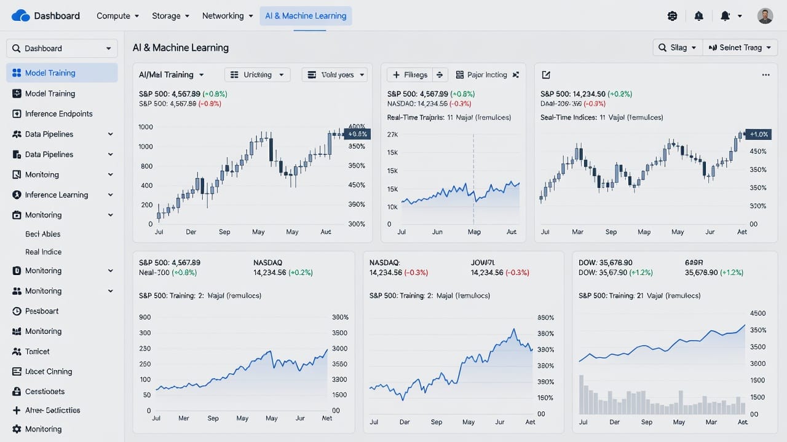Screen dimensions: 787x442
Task: Open the Monitoring gear icon in the sidebar
Action: tap(17, 429)
